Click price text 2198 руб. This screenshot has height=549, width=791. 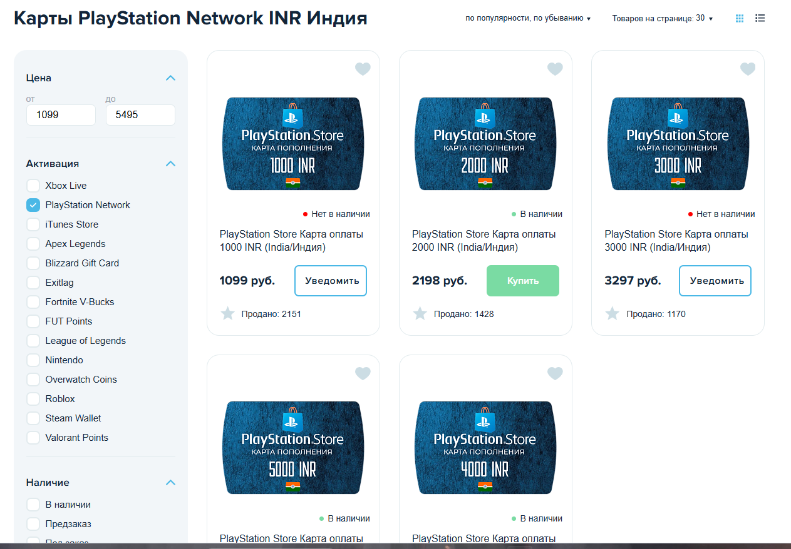pyautogui.click(x=440, y=281)
